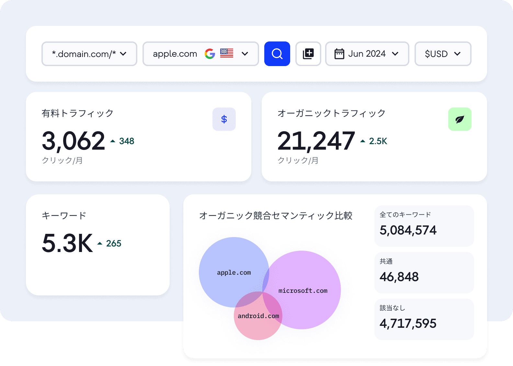The image size is (513, 366).
Task: Expand the apple.com domain dropdown chevron
Action: pos(245,54)
